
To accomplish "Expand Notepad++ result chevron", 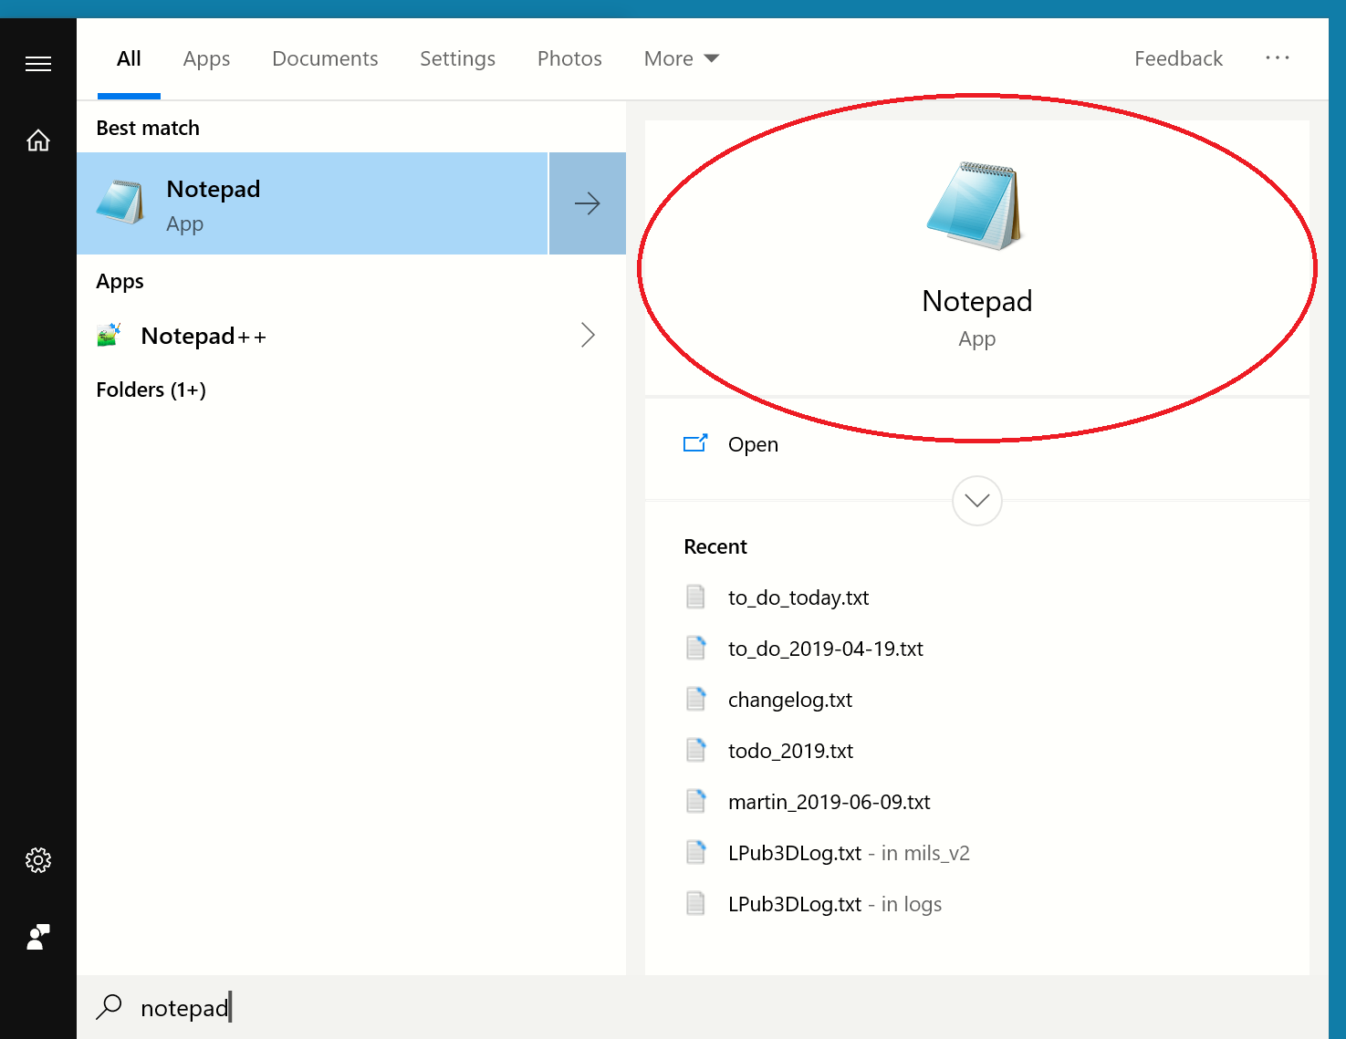I will tap(588, 335).
